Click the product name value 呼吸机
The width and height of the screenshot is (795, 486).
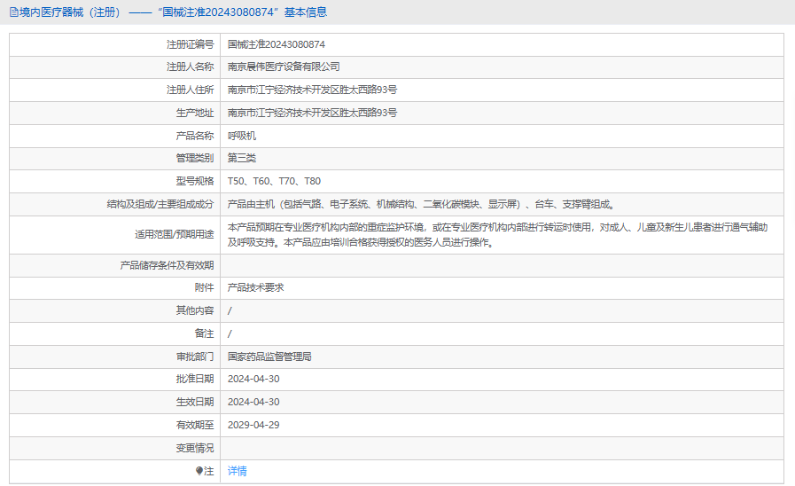(242, 136)
